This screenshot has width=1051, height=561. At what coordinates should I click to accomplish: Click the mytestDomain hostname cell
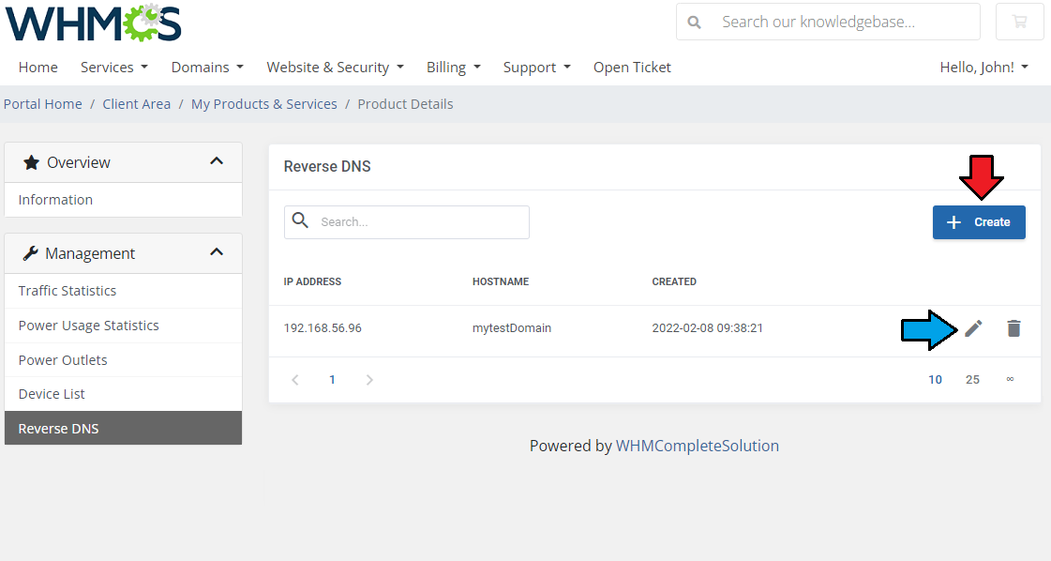pos(512,328)
